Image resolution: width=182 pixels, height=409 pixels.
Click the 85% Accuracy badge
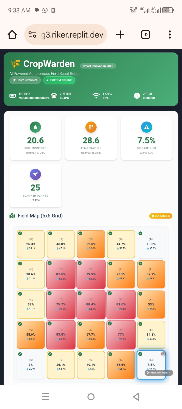[x=161, y=216]
